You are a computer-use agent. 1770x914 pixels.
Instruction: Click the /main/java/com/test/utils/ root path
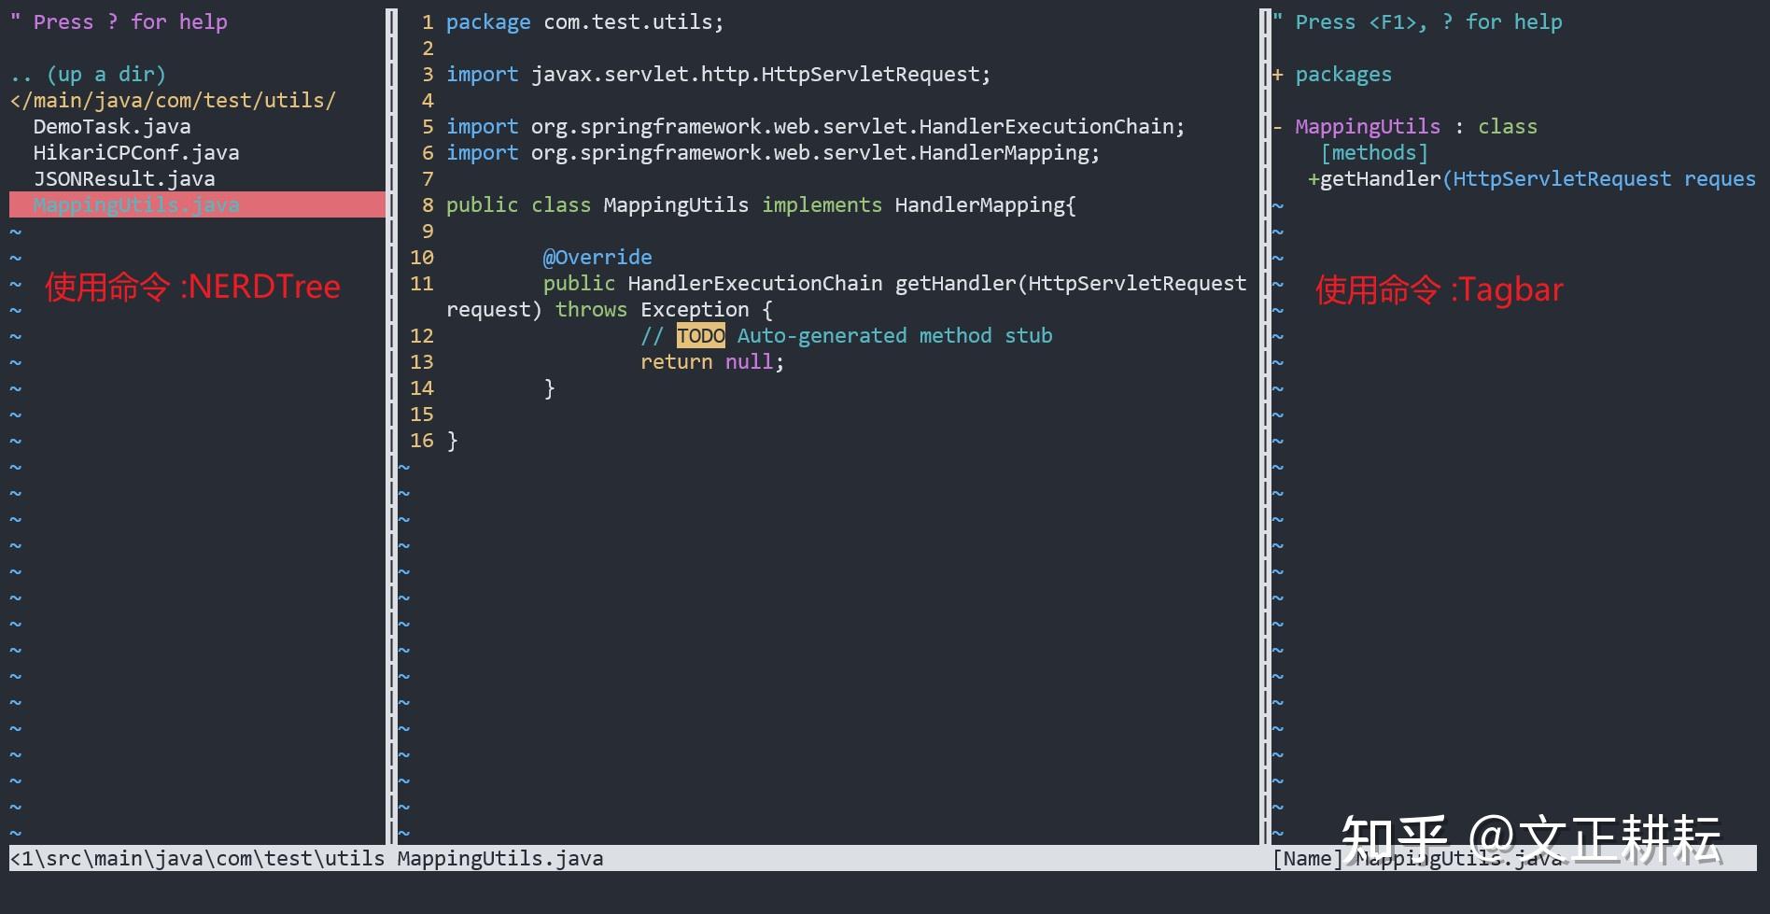(x=173, y=100)
